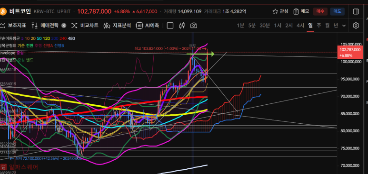Remove 매매전략 with the x button
This screenshot has width=368, height=174.
64,26
